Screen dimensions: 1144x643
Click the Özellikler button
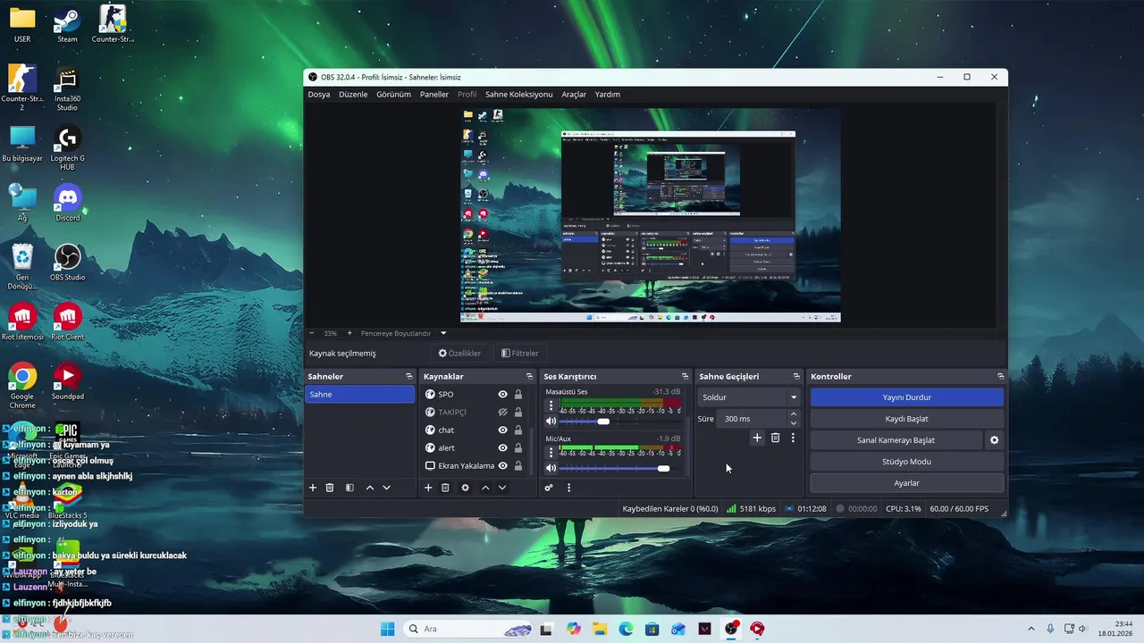[x=459, y=353]
